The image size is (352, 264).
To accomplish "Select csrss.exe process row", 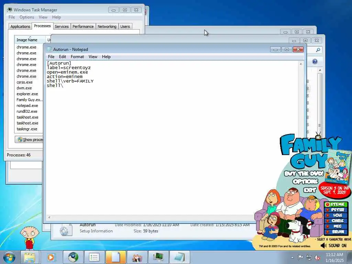I will point(29,82).
